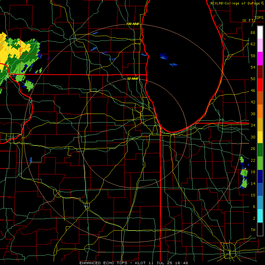Click the TH legend label
265x265 pixels.
253,230
